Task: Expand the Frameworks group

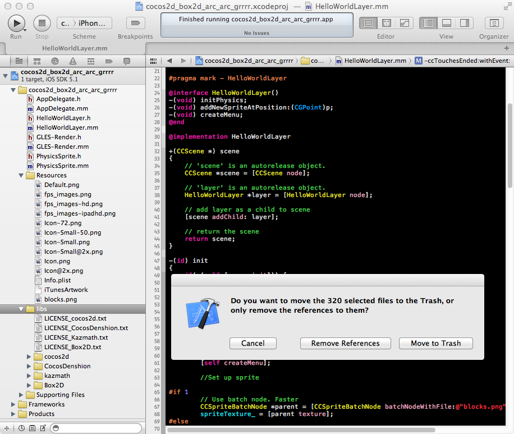Action: (13, 404)
